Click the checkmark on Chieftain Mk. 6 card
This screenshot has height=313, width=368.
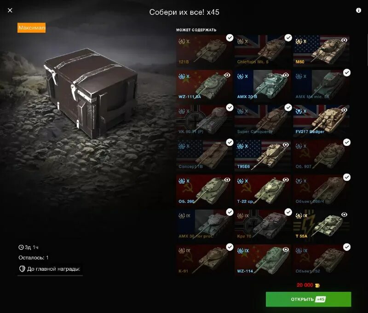tap(288, 38)
